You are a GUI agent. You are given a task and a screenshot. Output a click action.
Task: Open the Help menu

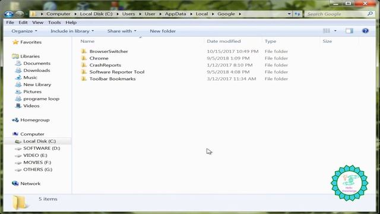tap(71, 23)
